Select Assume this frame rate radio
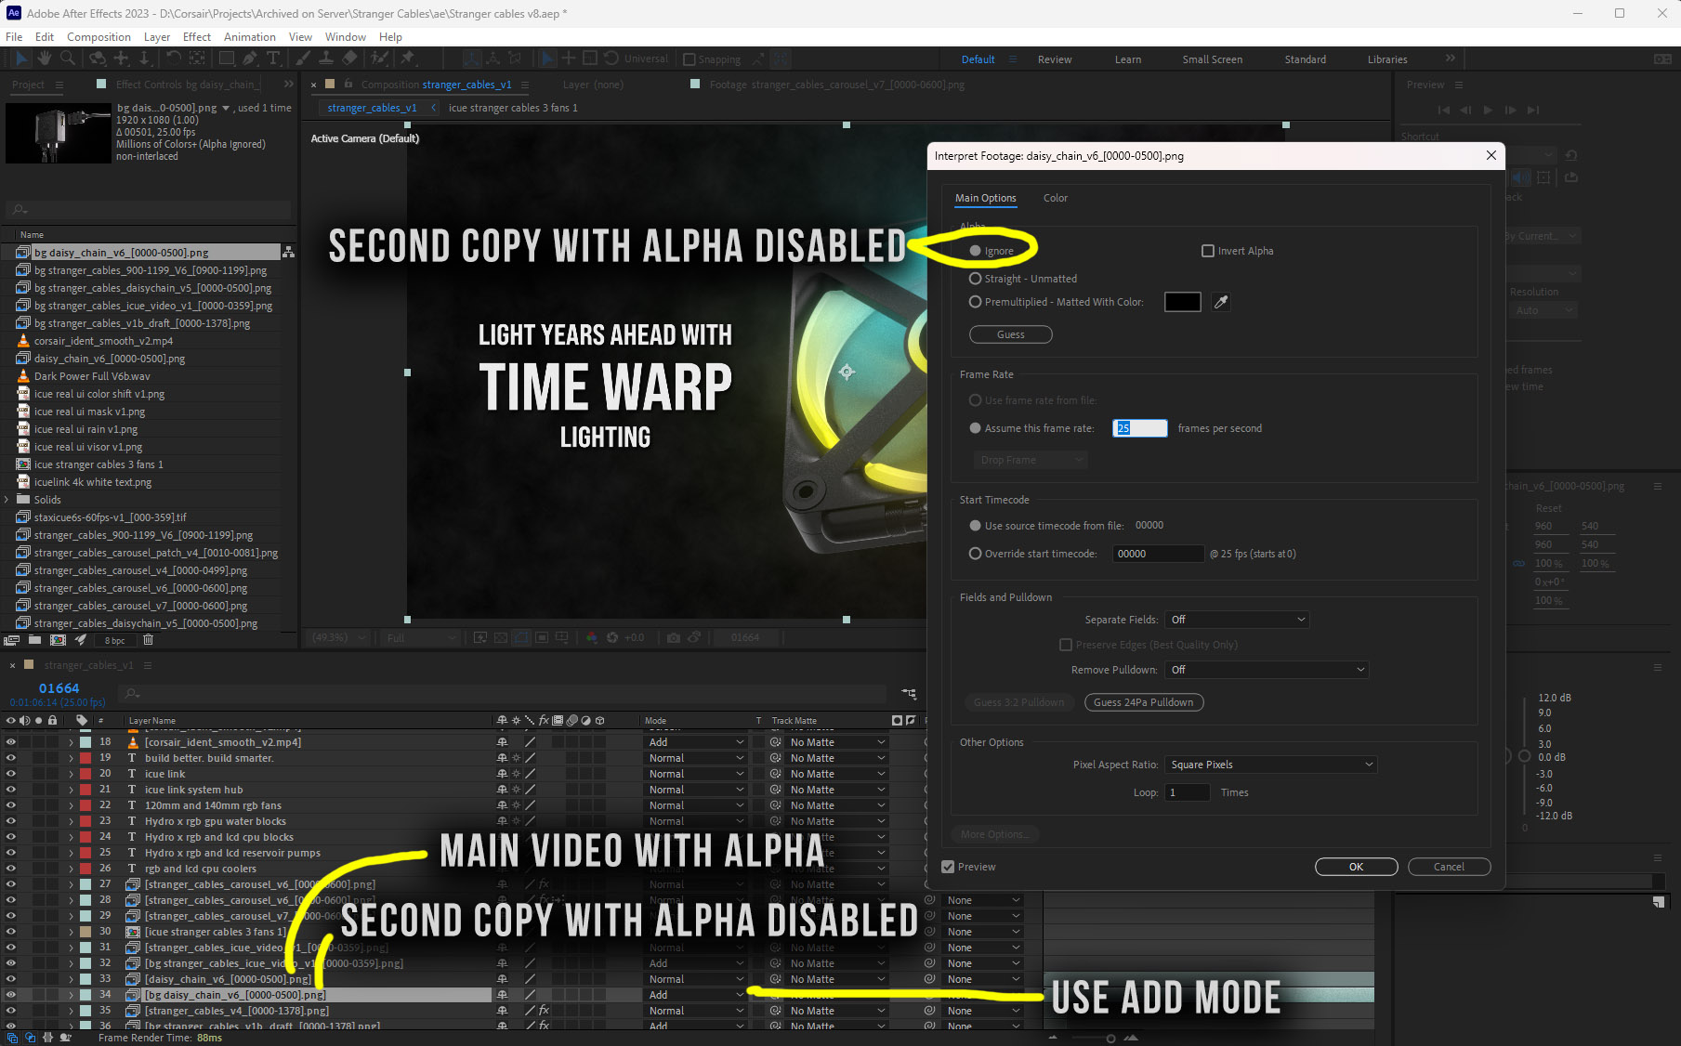The image size is (1681, 1046). (975, 428)
